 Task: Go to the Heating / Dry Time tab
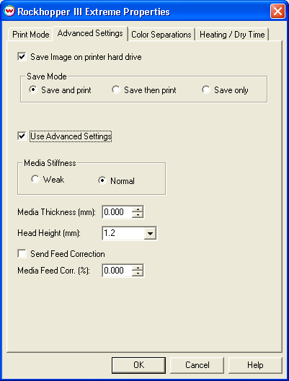[x=232, y=35]
